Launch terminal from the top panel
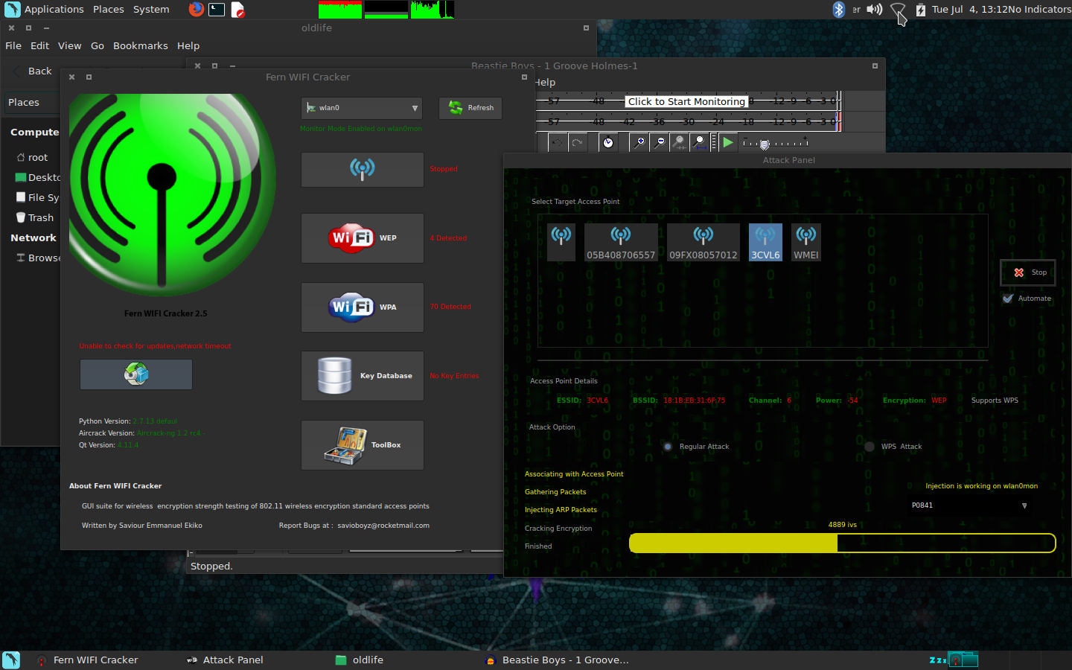The width and height of the screenshot is (1072, 670). click(217, 10)
